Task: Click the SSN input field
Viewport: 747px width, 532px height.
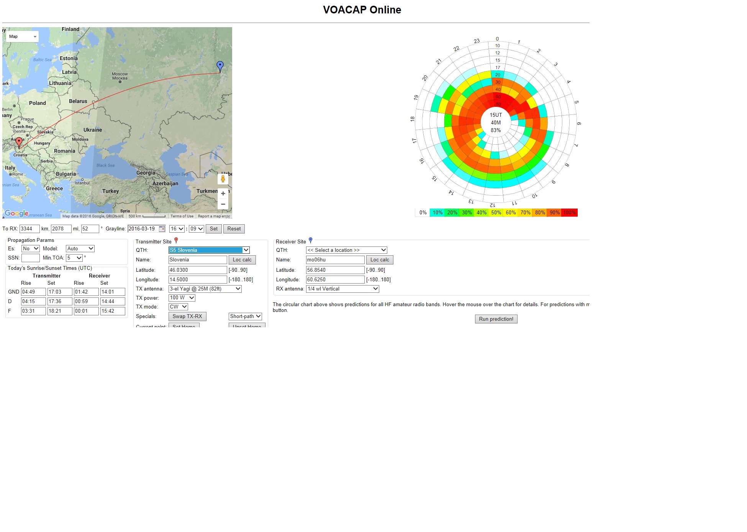Action: (31, 258)
